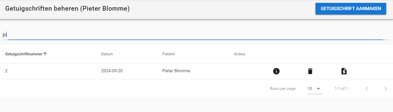Open the invoice document icon in the row

(344, 71)
